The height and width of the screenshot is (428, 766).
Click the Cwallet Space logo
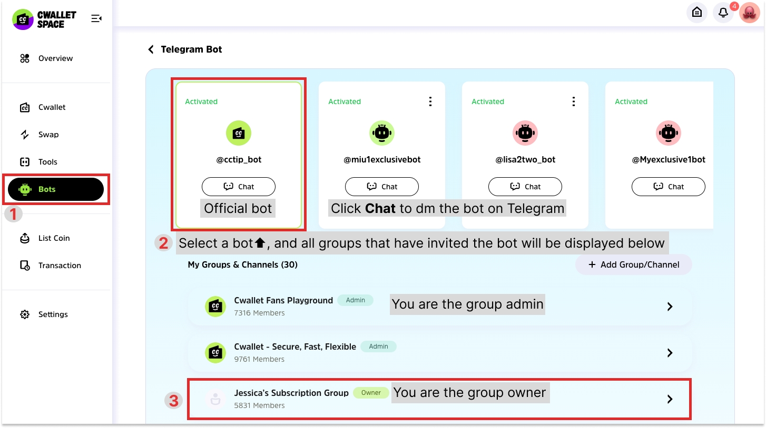pos(44,19)
